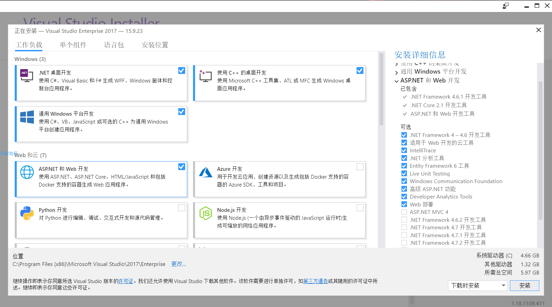Click the ASP.NET 和 Web 开发工具 included item
The image size is (552, 307).
442,114
